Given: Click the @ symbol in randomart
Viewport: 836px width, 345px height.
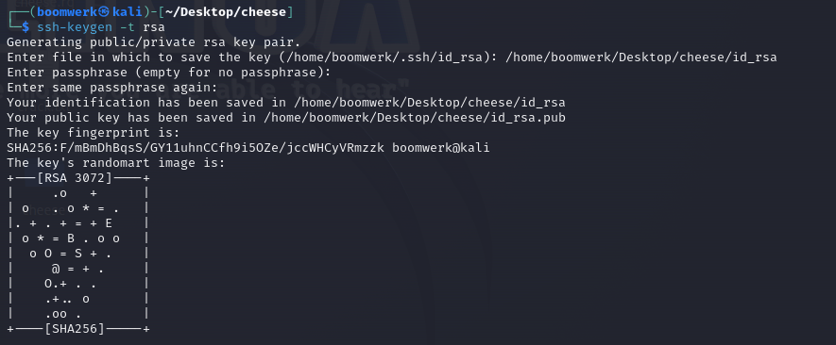Looking at the screenshot, I should click(63, 269).
